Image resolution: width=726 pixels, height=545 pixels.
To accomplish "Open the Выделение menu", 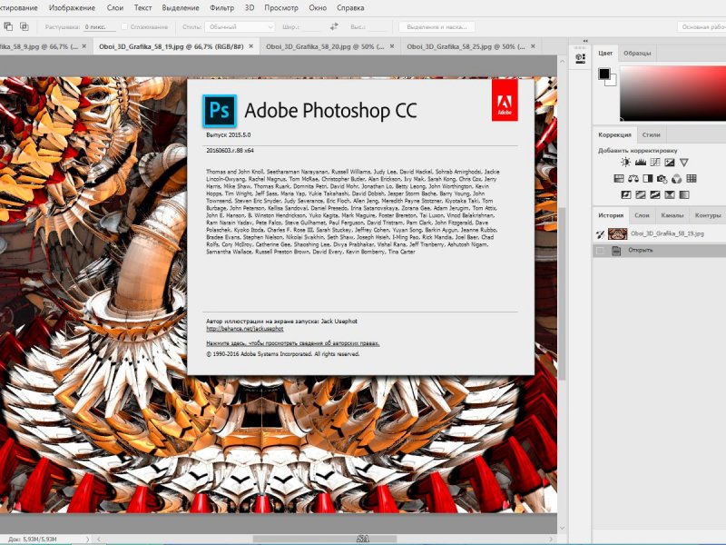I will tap(181, 8).
